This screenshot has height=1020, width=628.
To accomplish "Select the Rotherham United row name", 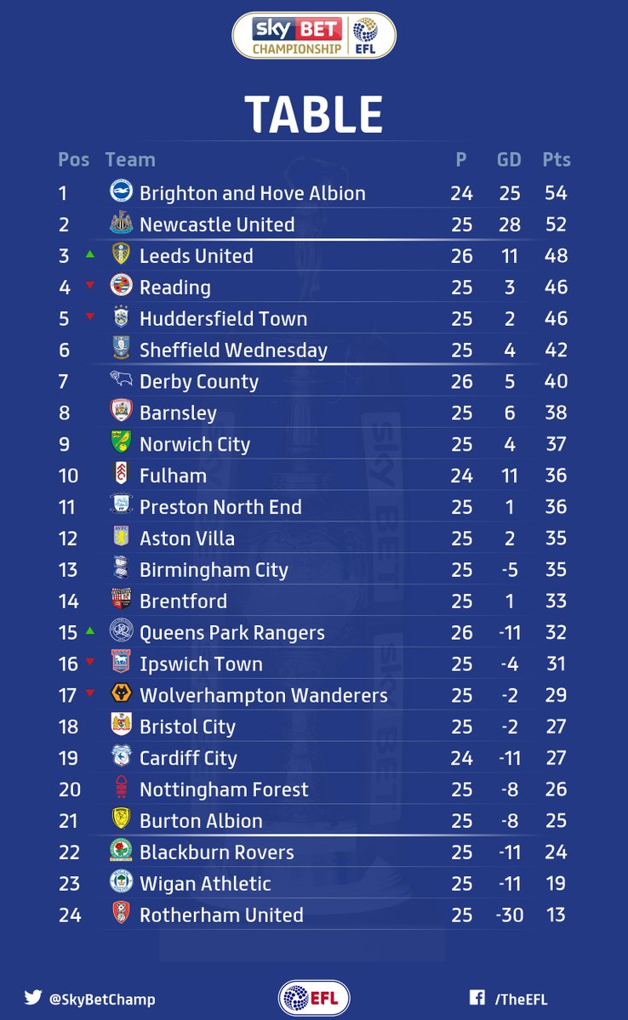I will [x=221, y=915].
